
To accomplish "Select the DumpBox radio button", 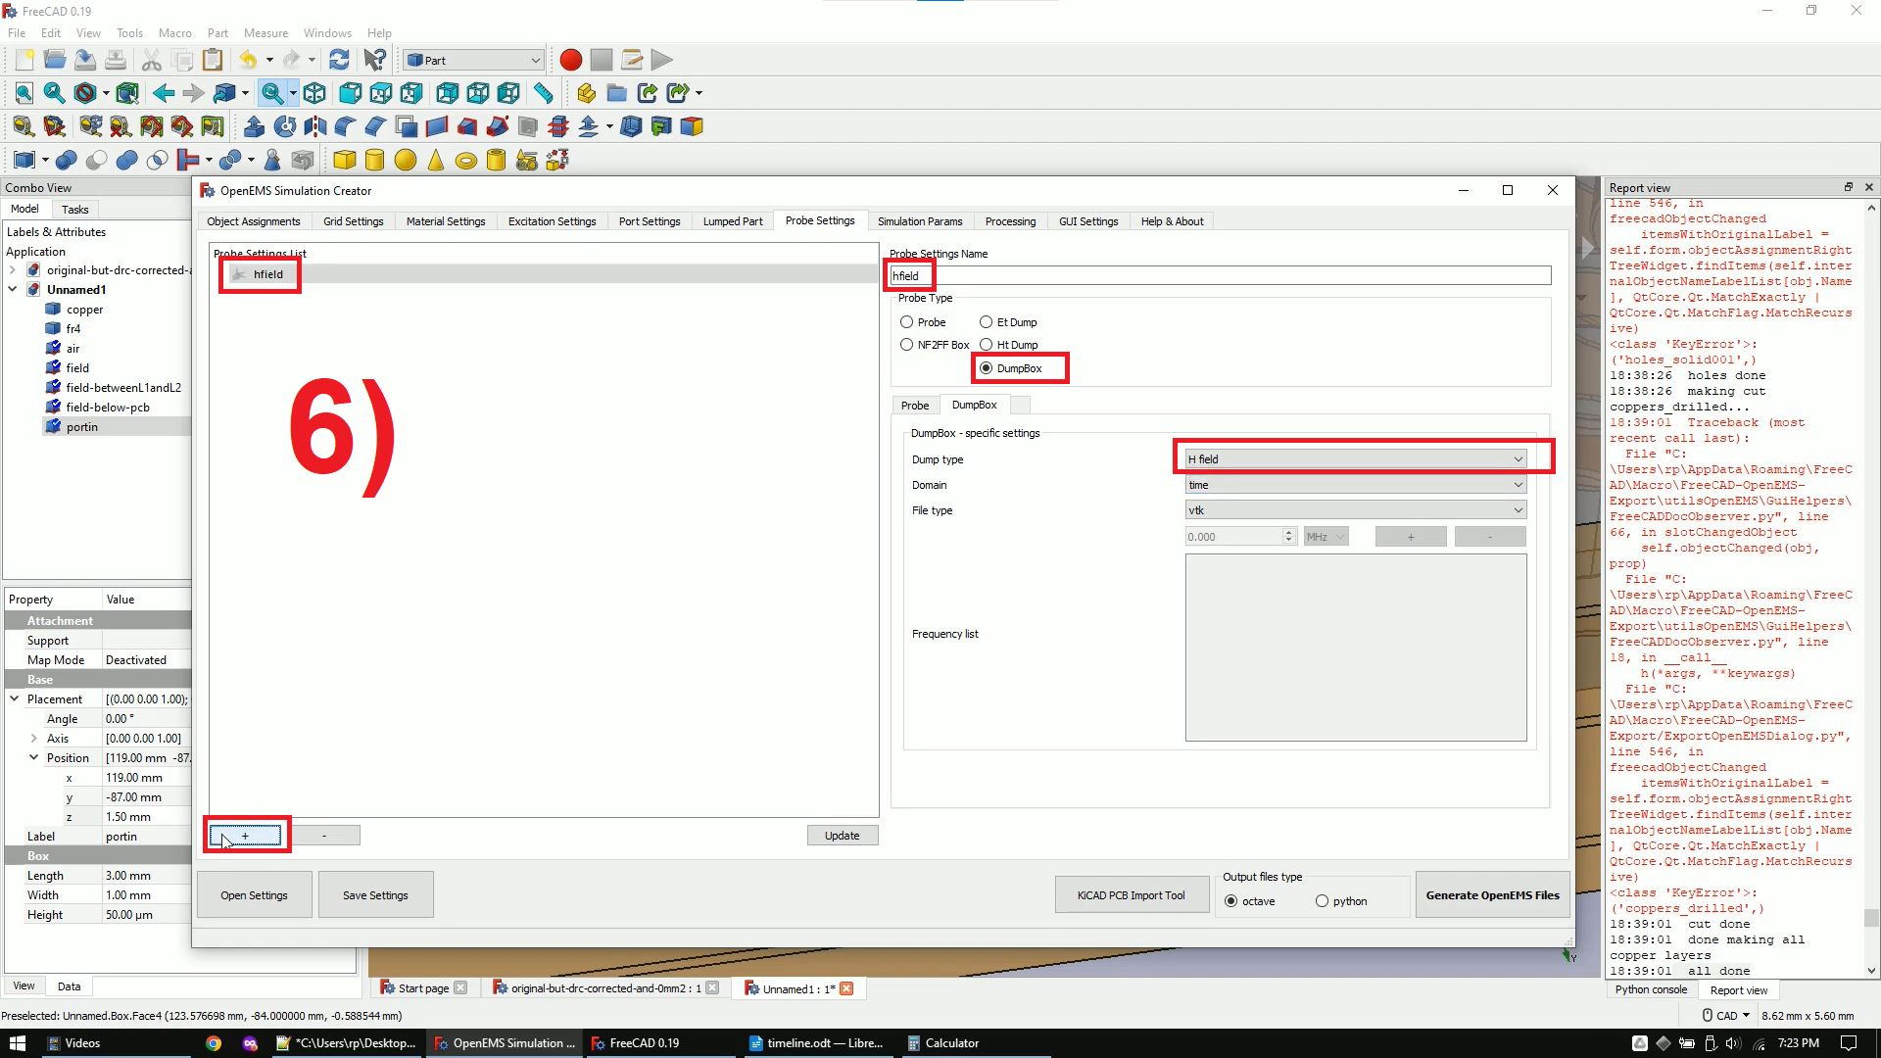I will [x=986, y=367].
